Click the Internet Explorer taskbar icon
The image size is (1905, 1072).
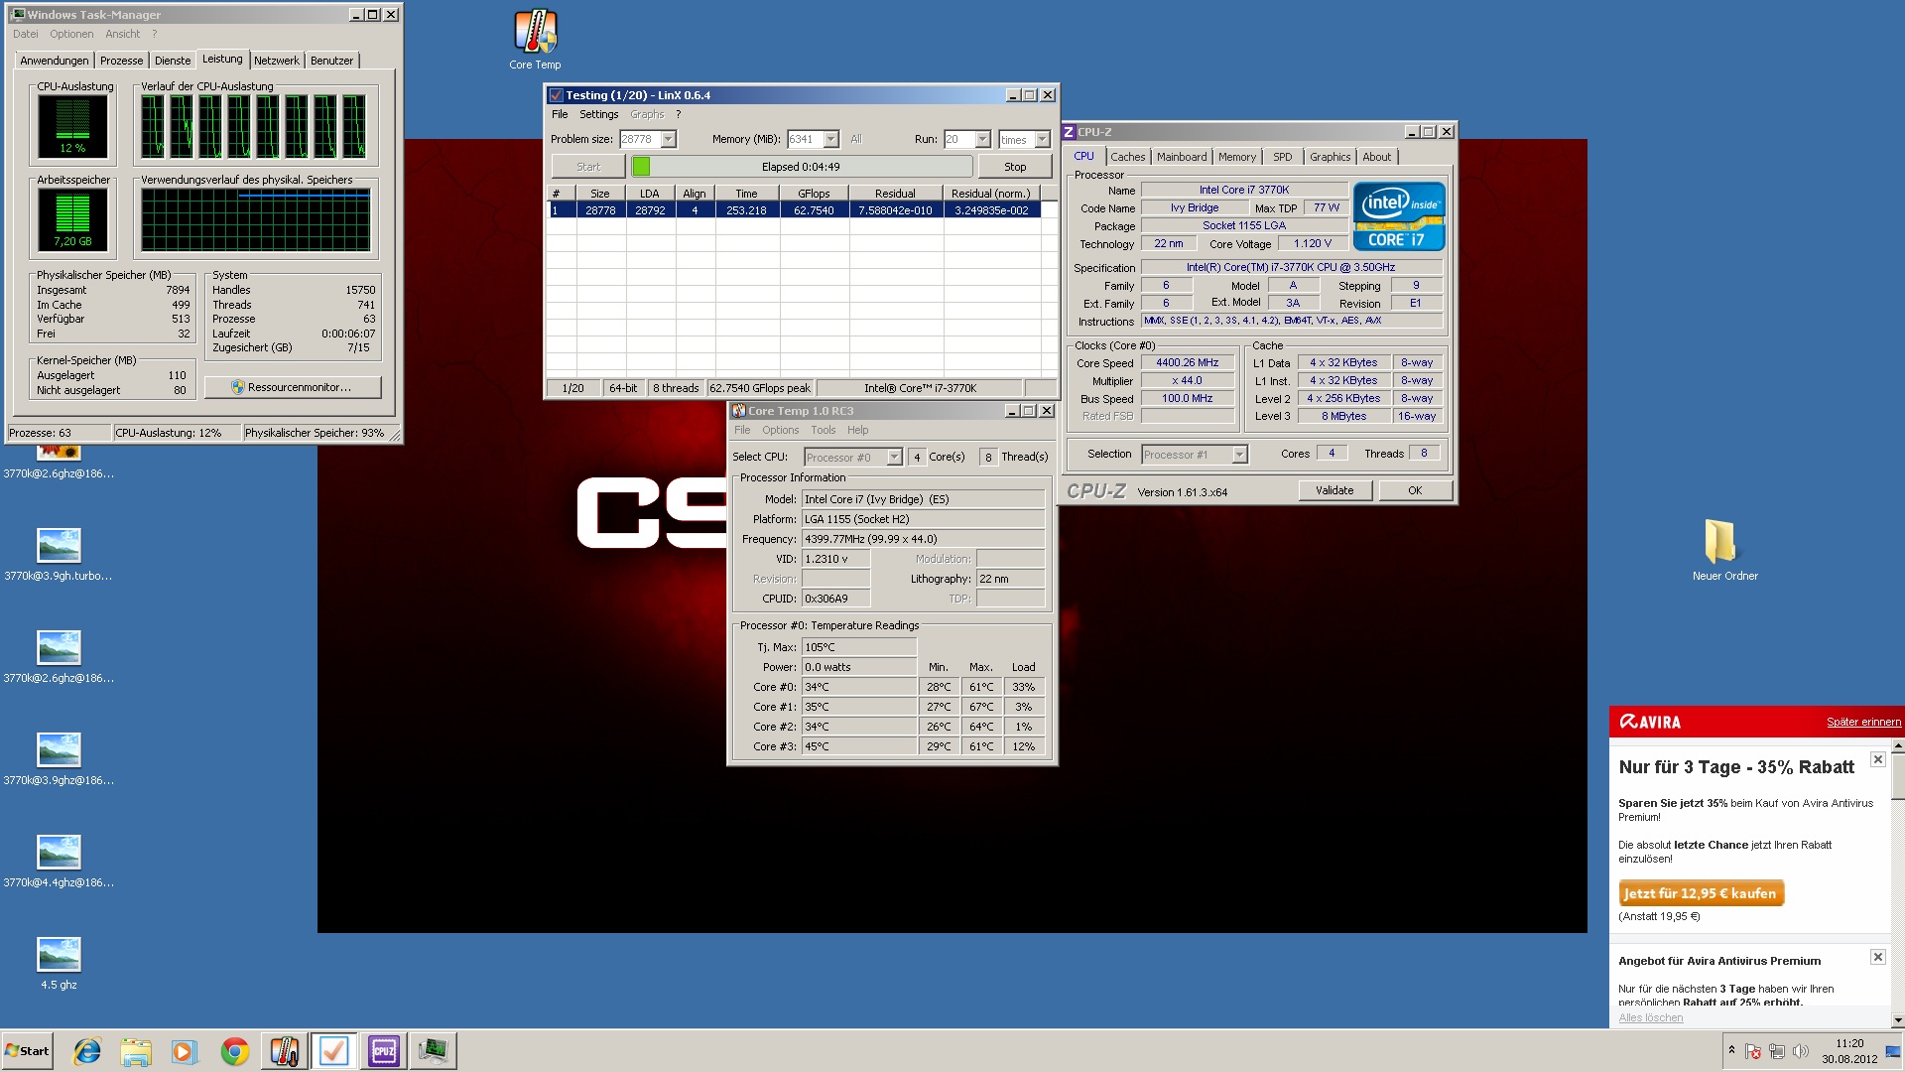tap(87, 1050)
